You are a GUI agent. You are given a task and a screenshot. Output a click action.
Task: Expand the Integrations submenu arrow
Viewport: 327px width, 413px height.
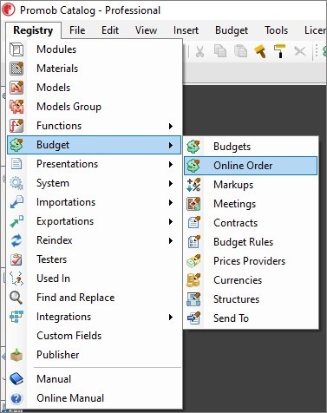[x=171, y=317]
